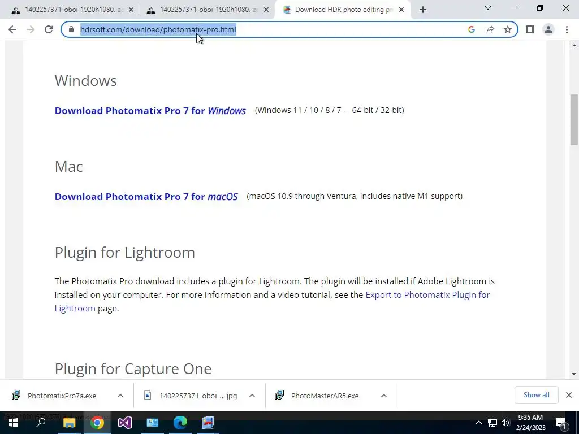Click the 'Mac' section heading
The height and width of the screenshot is (434, 579).
click(x=68, y=167)
